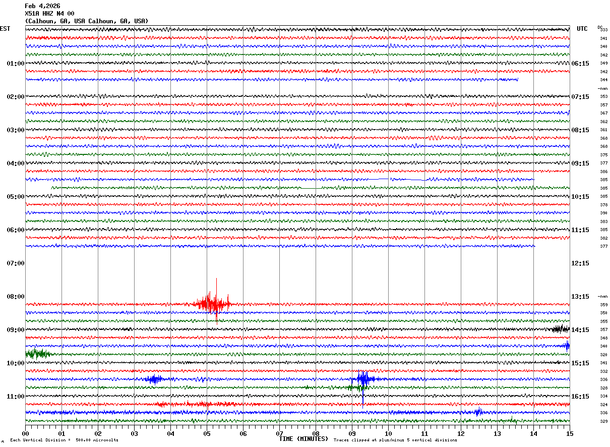Click the blue burst near minute 12.5 on bottom traces
Image resolution: width=610 pixels, height=447 pixels.
click(478, 412)
